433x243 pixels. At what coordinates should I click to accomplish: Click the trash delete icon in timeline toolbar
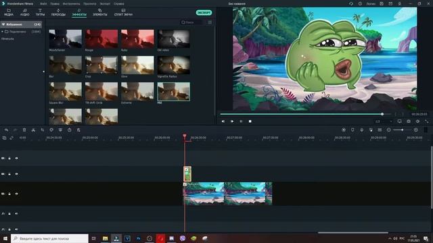(x=24, y=130)
